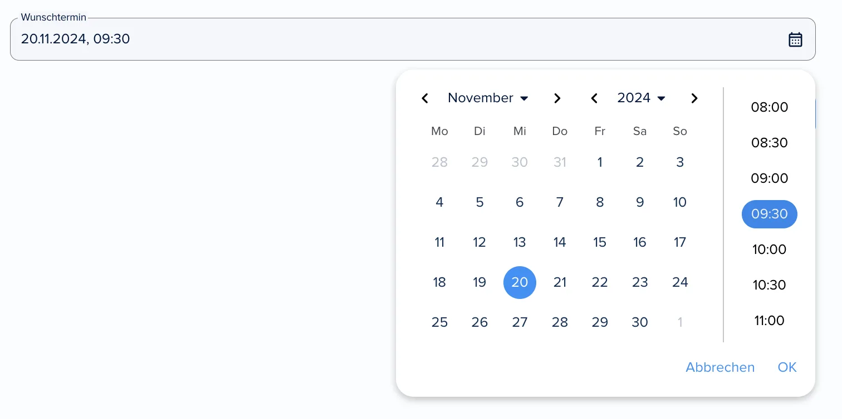Expand the November month dropdown

click(488, 98)
